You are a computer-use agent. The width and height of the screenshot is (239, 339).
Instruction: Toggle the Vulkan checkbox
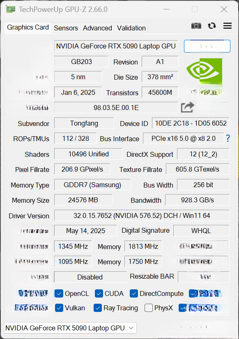59,308
